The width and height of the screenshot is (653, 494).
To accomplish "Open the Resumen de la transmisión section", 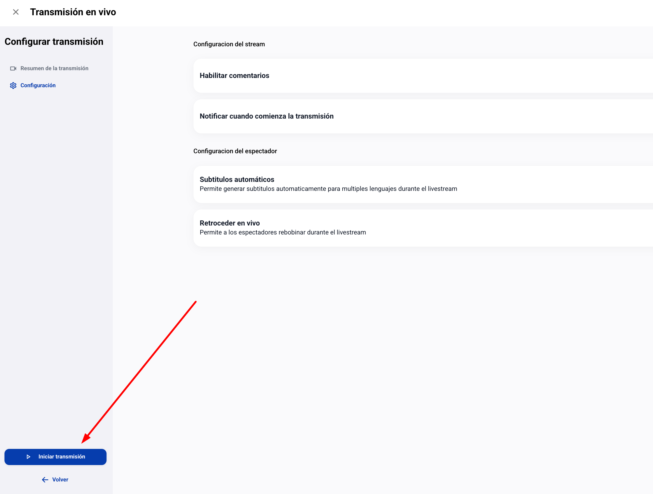I will (x=54, y=68).
